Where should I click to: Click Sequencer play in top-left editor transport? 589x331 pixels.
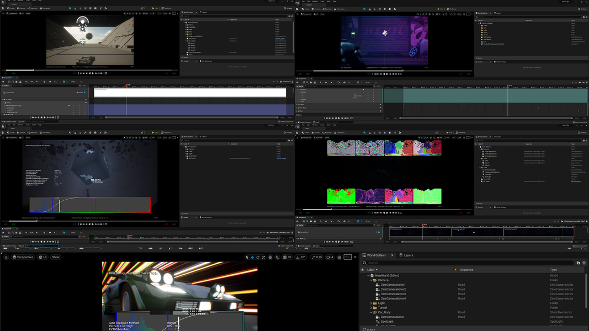[x=44, y=117]
